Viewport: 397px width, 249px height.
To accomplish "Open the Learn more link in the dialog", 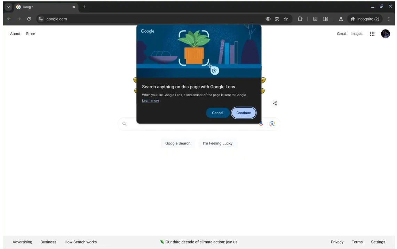I will coord(150,100).
